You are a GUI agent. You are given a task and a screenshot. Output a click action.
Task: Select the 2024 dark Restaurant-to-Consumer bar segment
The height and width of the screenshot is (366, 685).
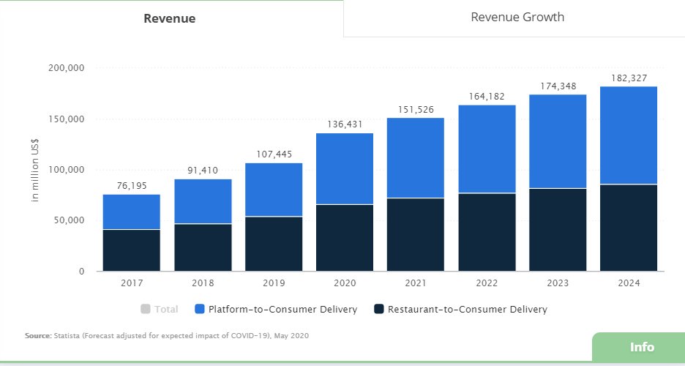coord(629,228)
